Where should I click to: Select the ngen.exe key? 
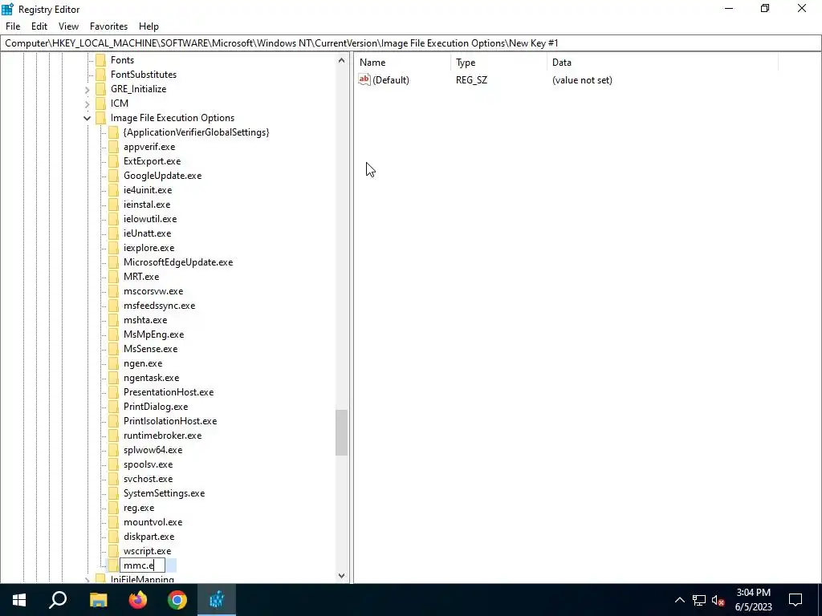tap(143, 363)
